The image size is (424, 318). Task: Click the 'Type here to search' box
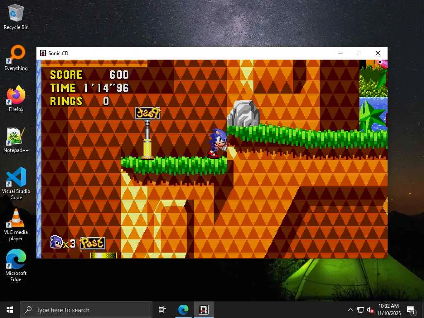click(86, 310)
